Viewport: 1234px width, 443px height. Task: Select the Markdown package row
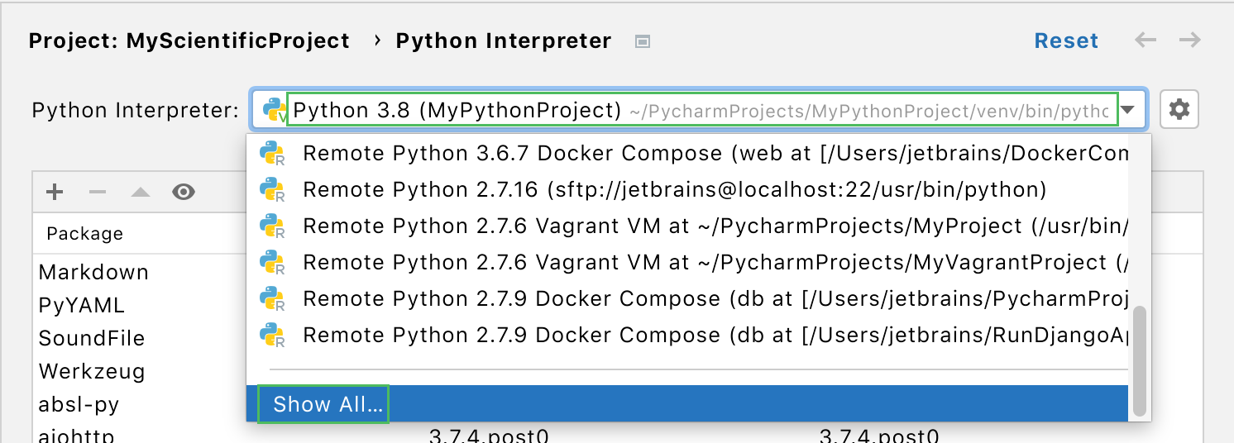point(94,272)
